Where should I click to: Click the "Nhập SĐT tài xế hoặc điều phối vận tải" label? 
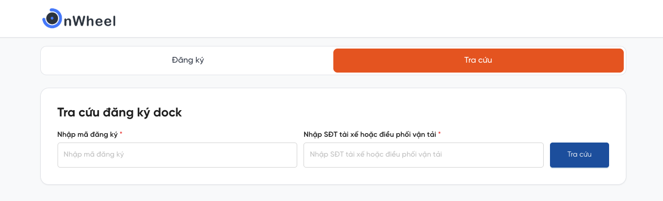coord(369,135)
